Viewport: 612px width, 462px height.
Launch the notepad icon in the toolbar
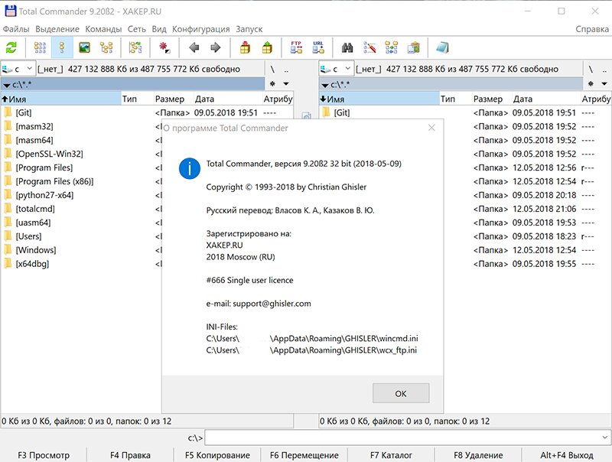(x=443, y=47)
